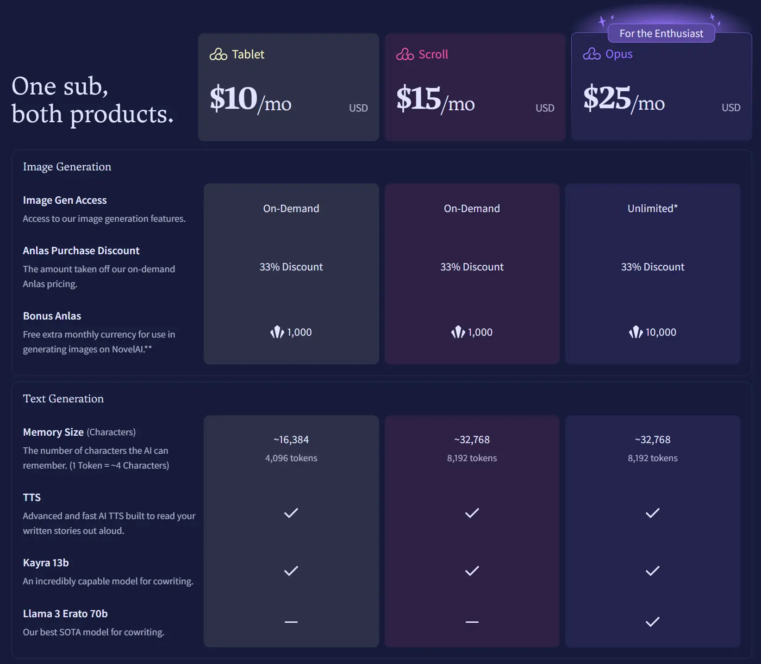This screenshot has height=664, width=761.
Task: Click the Llama 3 Erato checkmark under Opus
Action: point(653,622)
